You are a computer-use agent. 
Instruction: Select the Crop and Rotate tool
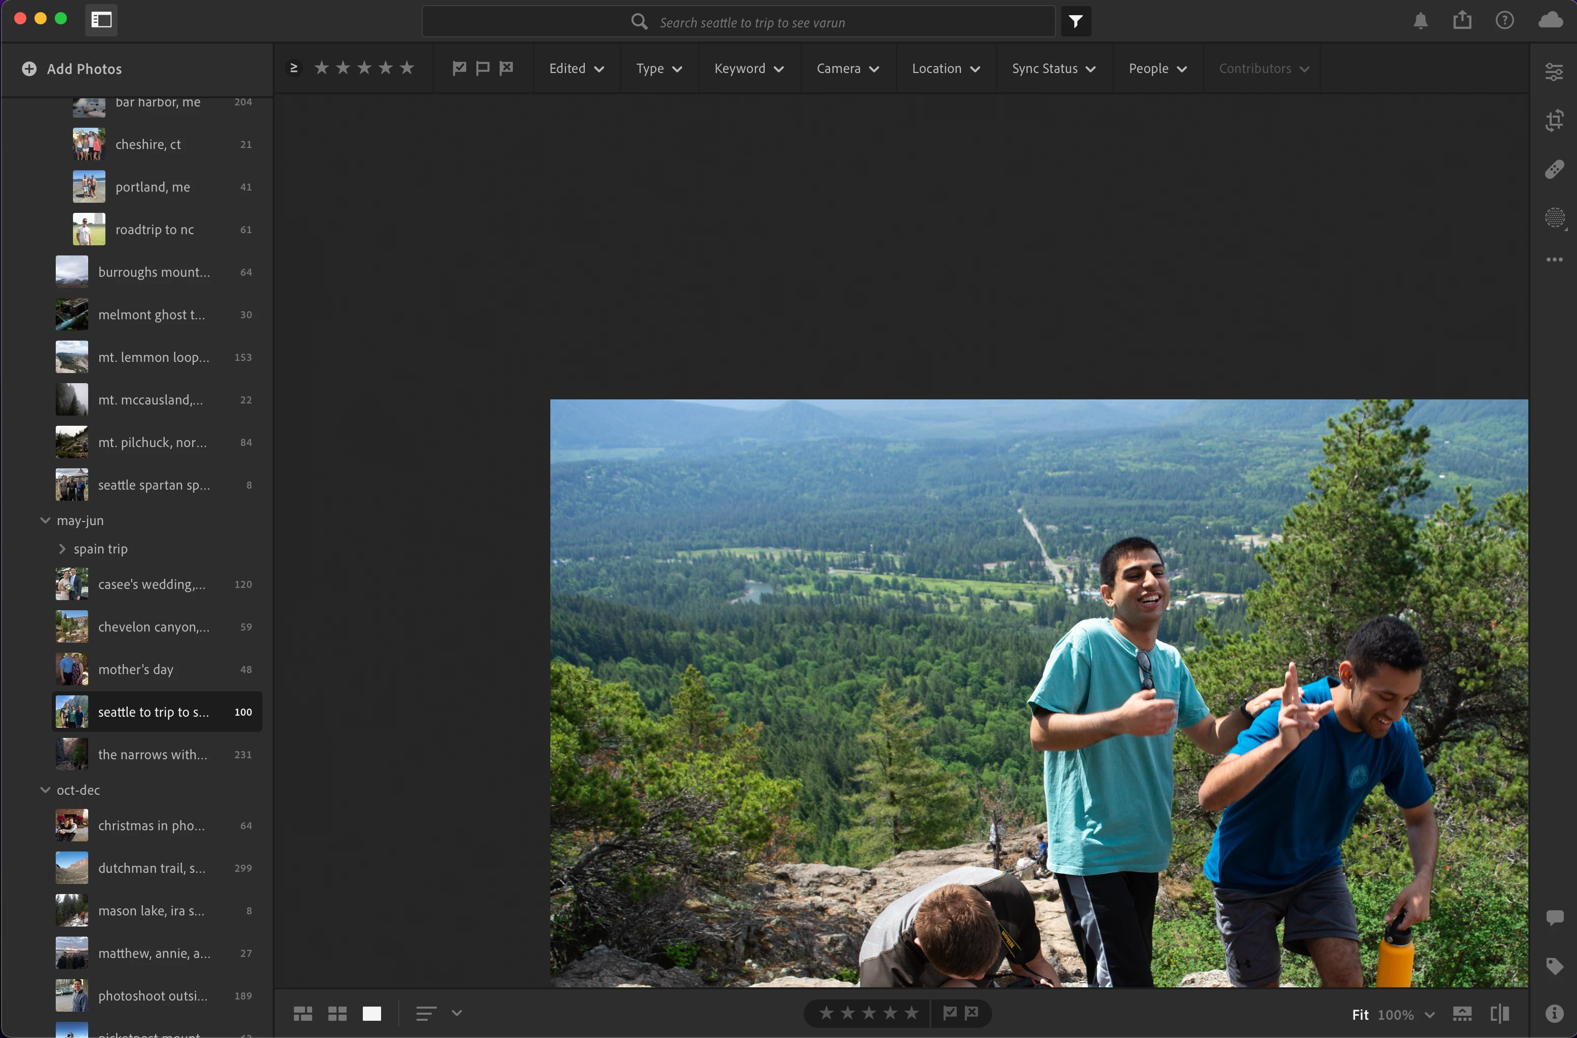click(x=1554, y=121)
